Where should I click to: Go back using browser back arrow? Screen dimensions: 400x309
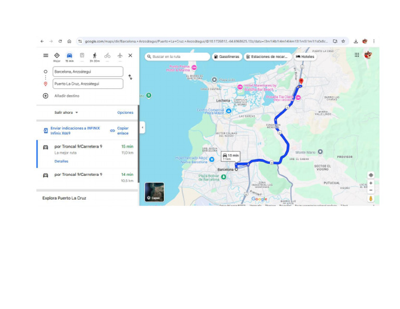pyautogui.click(x=42, y=41)
